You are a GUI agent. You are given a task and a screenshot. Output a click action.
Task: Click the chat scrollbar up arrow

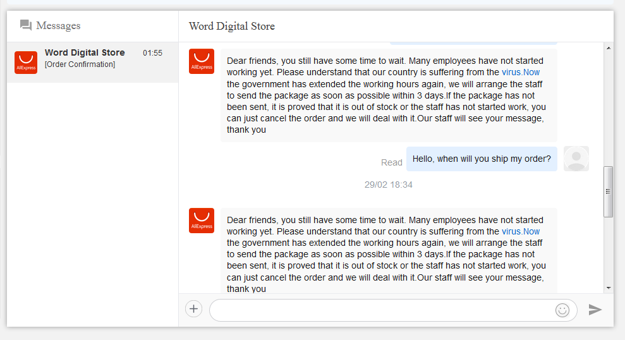click(x=609, y=48)
